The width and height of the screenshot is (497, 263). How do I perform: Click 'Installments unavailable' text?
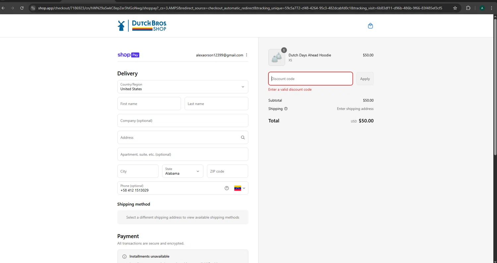coord(149,256)
